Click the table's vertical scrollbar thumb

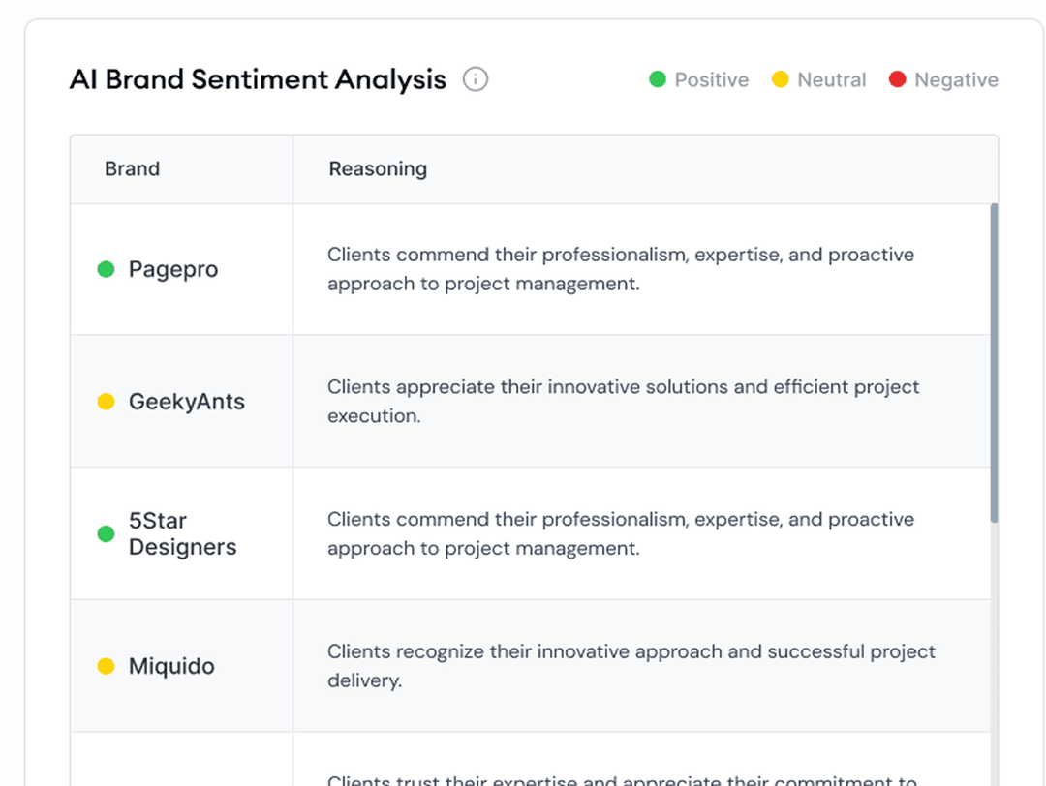[994, 363]
